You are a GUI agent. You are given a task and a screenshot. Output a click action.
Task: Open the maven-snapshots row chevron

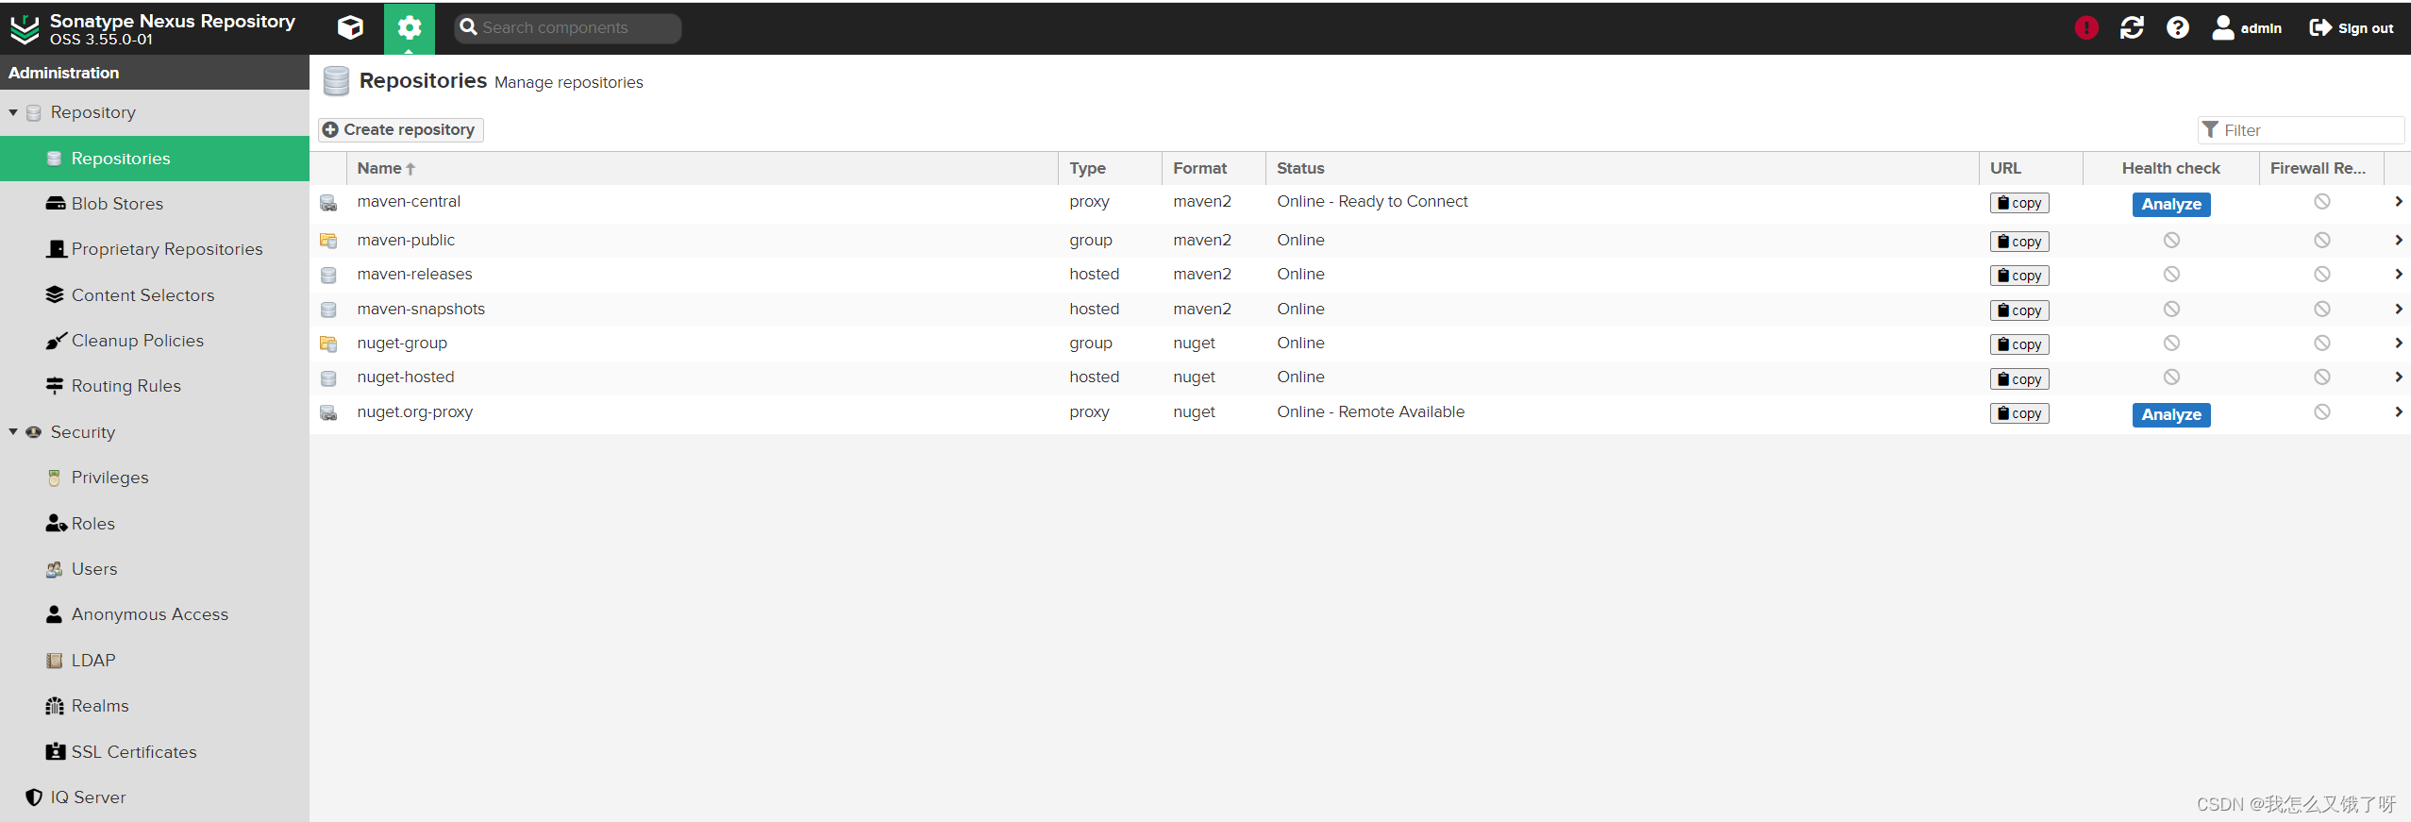2398,310
